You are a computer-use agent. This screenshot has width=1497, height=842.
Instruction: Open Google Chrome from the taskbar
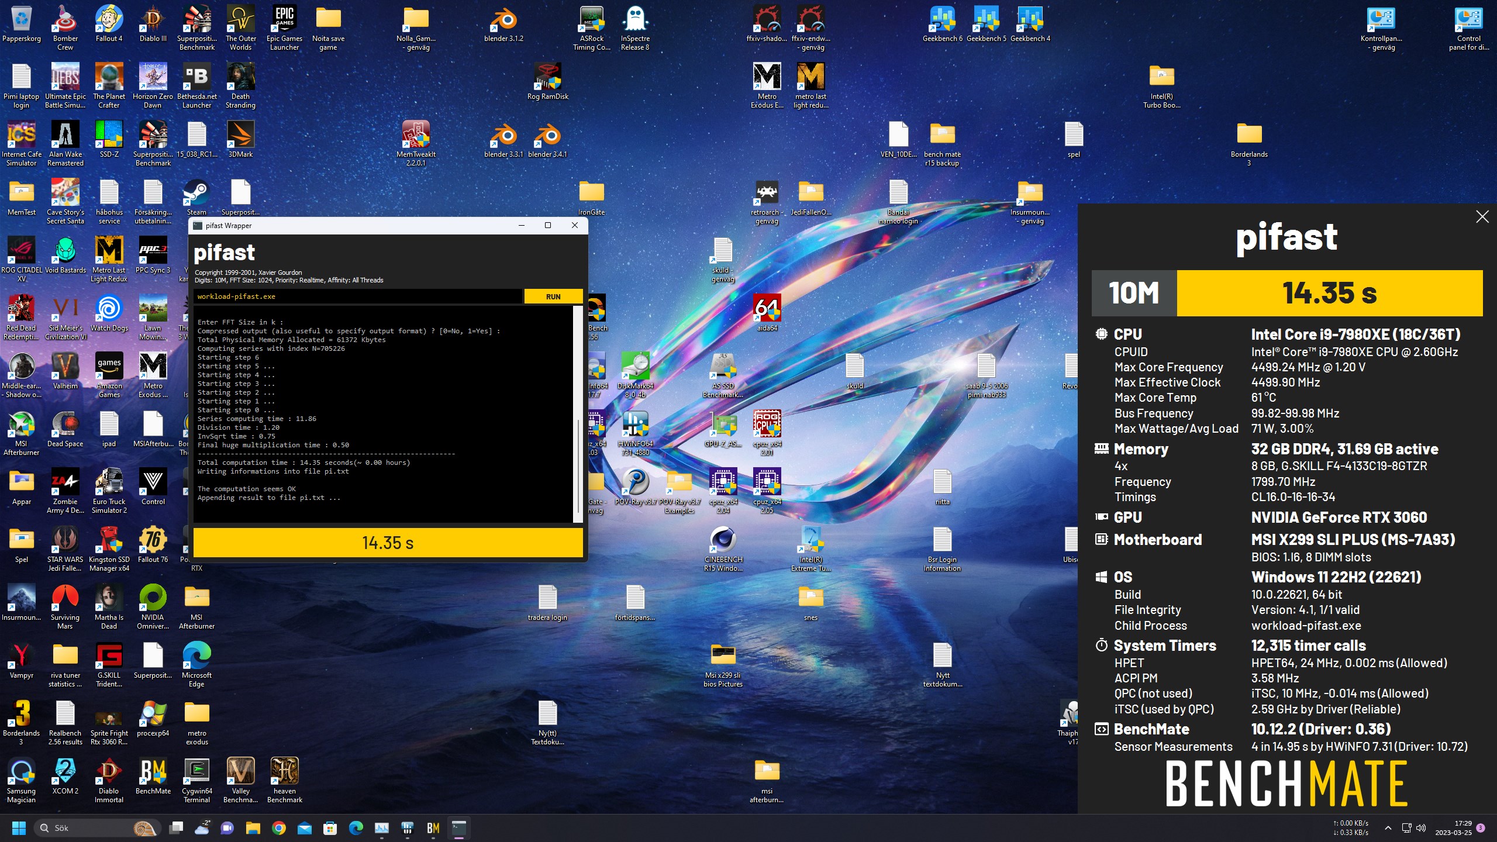point(279,828)
